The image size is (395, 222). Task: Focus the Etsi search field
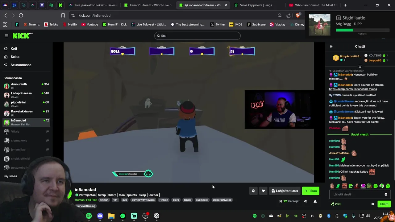(x=197, y=36)
